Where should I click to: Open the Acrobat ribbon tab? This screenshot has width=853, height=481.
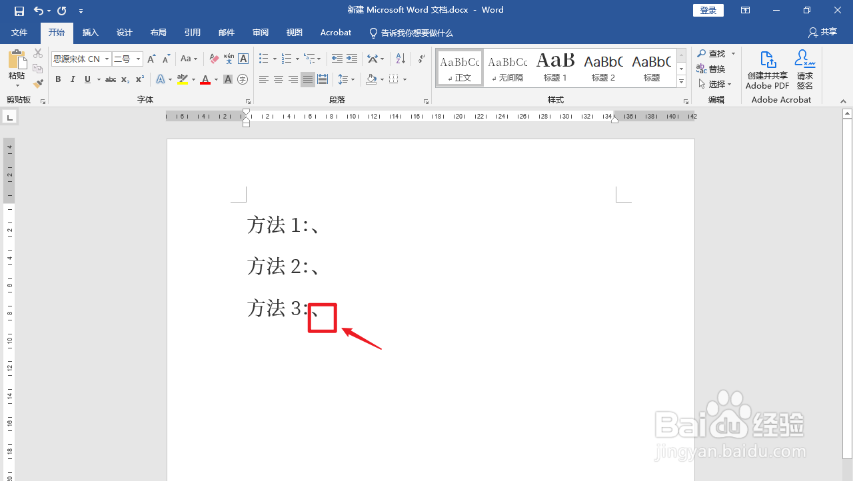click(x=336, y=33)
